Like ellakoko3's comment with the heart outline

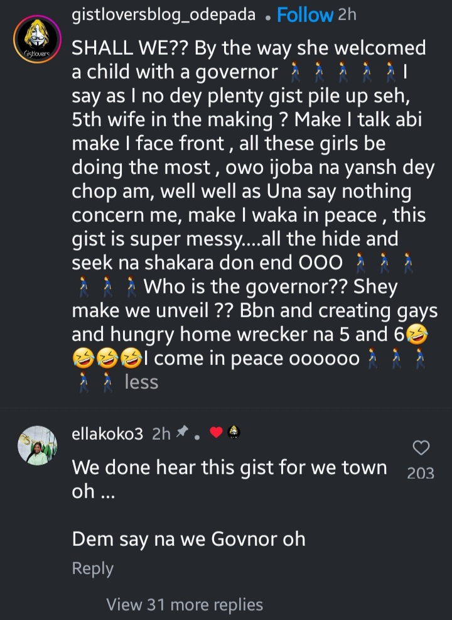(421, 447)
